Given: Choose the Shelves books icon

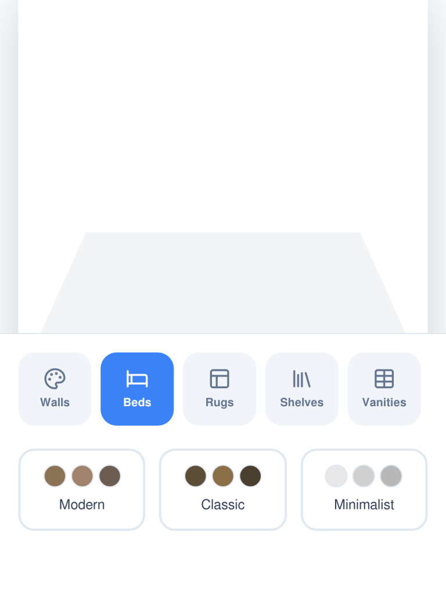Looking at the screenshot, I should [302, 379].
